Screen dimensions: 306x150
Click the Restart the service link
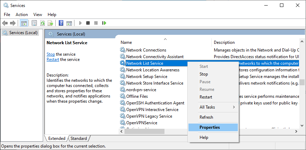53,60
